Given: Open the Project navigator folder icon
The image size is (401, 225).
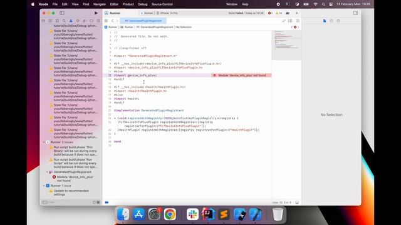Looking at the screenshot, I should (43, 21).
